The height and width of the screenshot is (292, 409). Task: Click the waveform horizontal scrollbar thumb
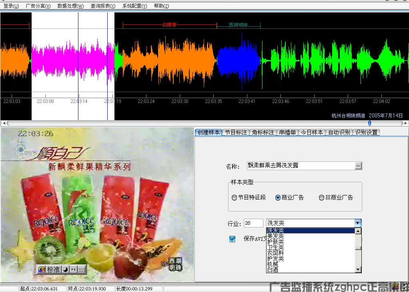click(369, 123)
